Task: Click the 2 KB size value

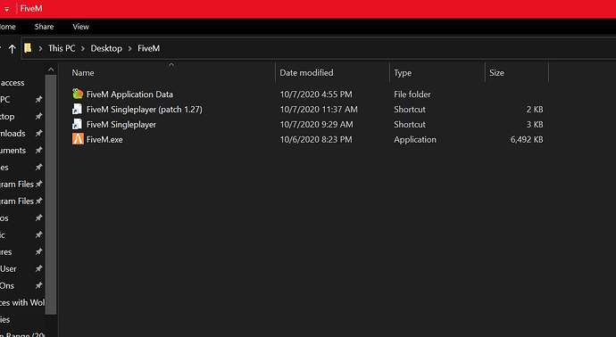Action: (535, 110)
